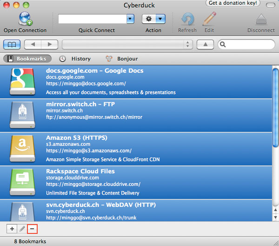This screenshot has height=246, width=279.
Task: Open the path selector dropdown
Action: [127, 44]
